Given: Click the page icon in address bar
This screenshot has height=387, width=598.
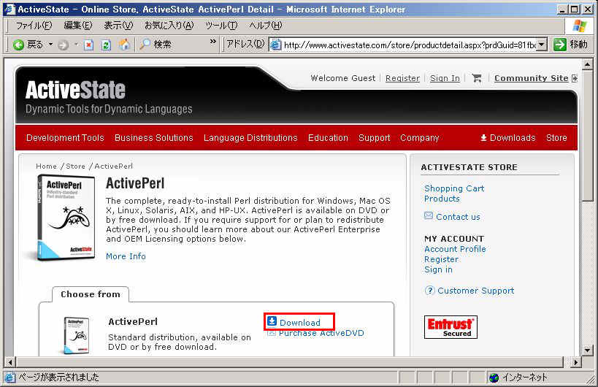Looking at the screenshot, I should pyautogui.click(x=275, y=45).
